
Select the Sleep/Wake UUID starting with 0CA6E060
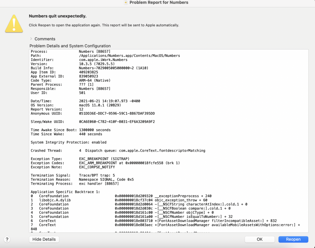pyautogui.click(x=117, y=122)
